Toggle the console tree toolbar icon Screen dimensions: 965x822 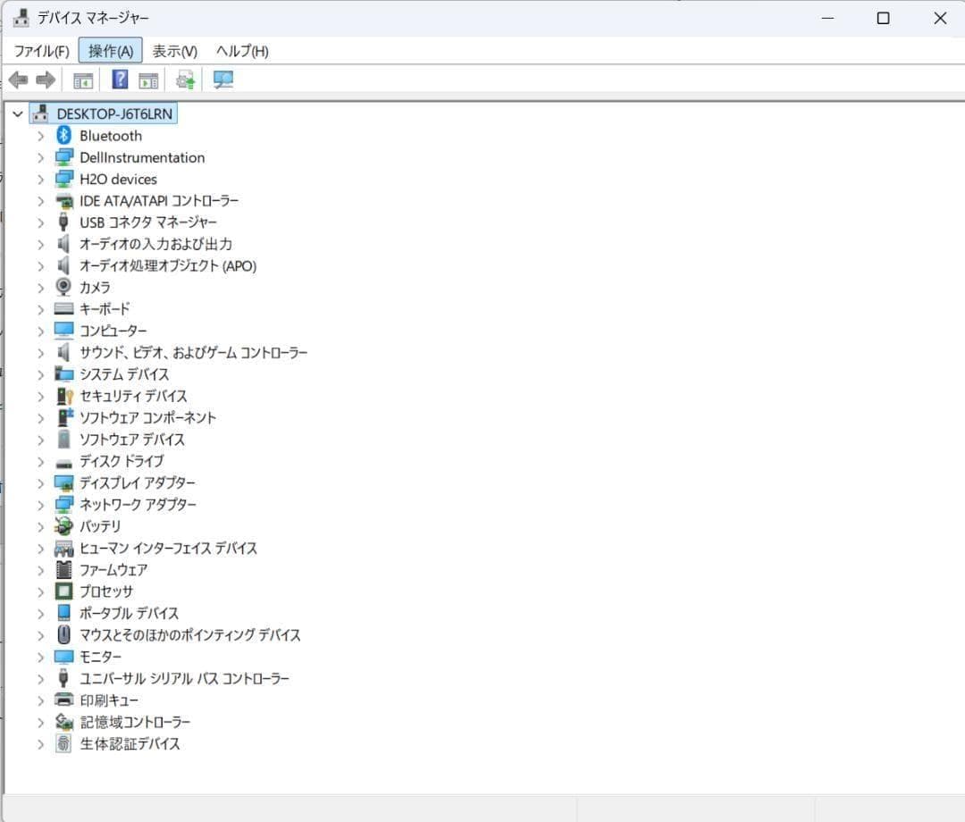tap(83, 80)
